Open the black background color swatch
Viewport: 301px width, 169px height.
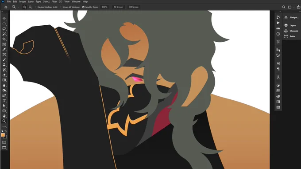pyautogui.click(x=5, y=137)
